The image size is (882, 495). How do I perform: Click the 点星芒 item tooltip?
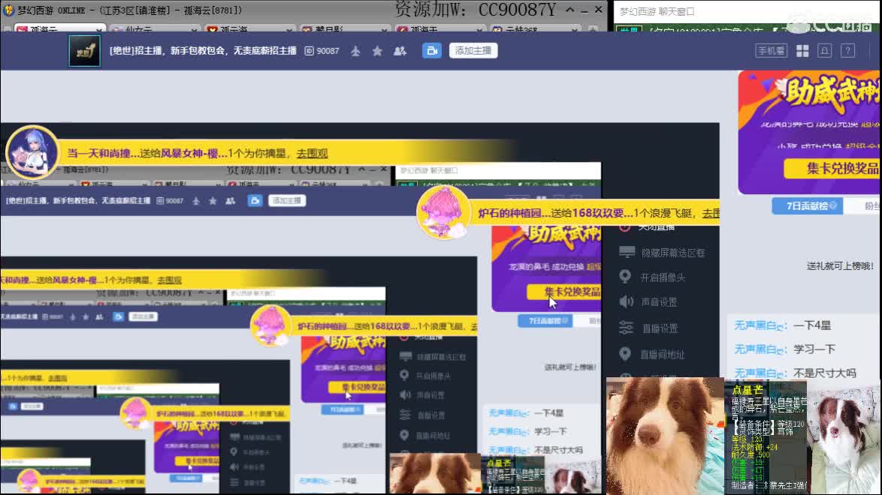766,438
